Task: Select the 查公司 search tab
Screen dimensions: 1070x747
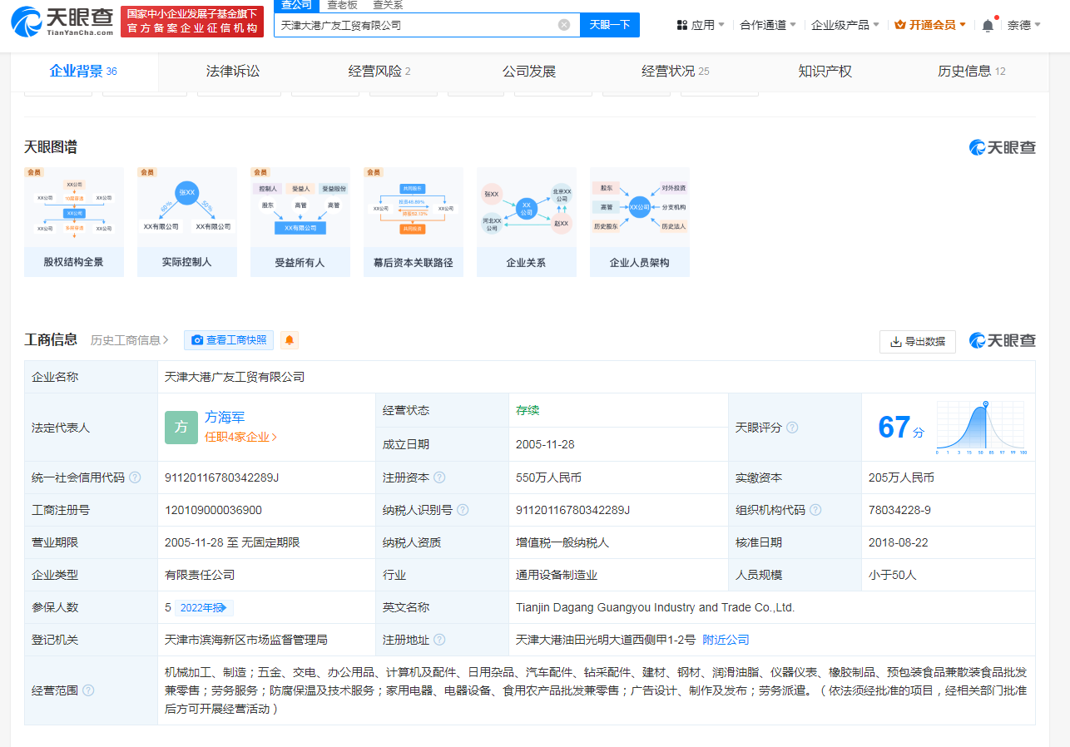Action: 297,5
